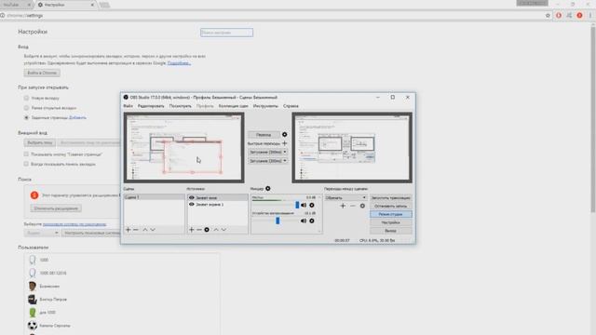Screen dimensions: 596x335
Task: Open Tools menu in OBS
Action: pyautogui.click(x=265, y=106)
